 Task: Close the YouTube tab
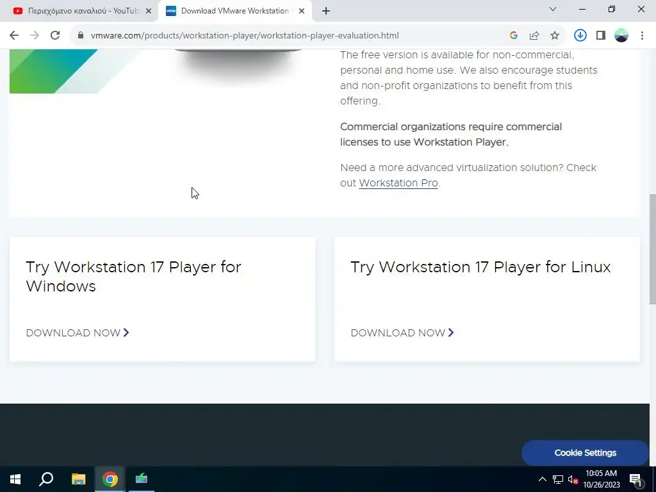149,12
